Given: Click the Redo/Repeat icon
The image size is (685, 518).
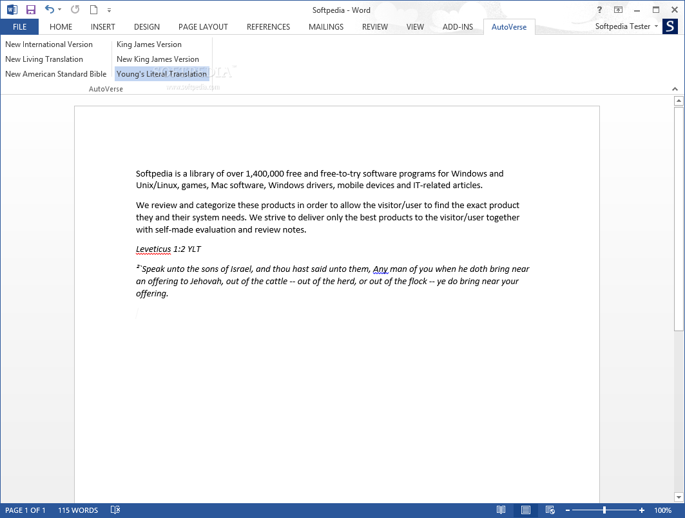Looking at the screenshot, I should [75, 9].
